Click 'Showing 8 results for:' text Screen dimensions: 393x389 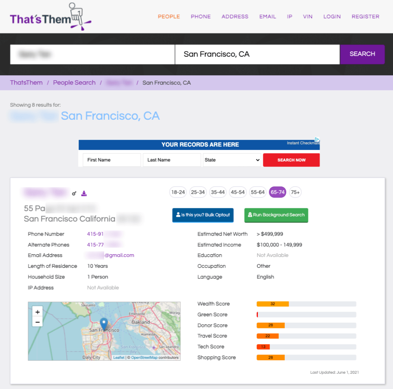35,105
